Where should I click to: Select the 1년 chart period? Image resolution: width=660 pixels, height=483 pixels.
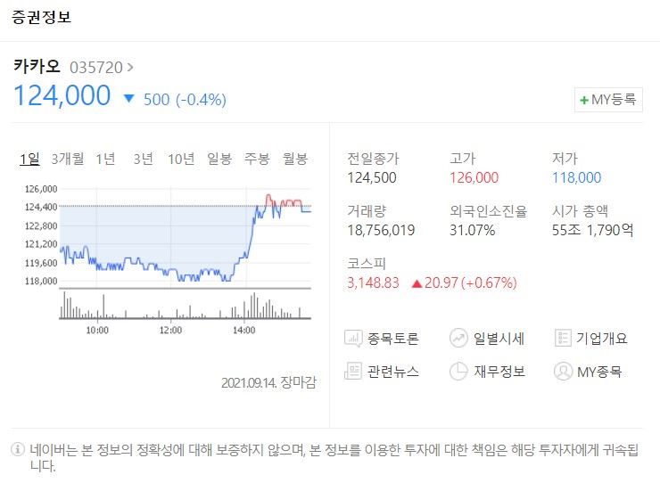tap(105, 159)
